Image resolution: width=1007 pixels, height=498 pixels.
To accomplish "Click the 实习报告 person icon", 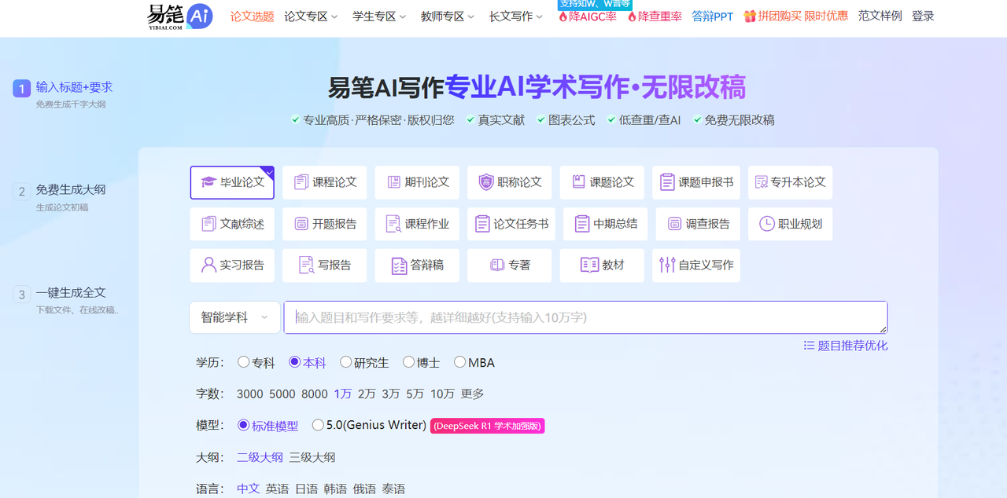I will pos(208,265).
